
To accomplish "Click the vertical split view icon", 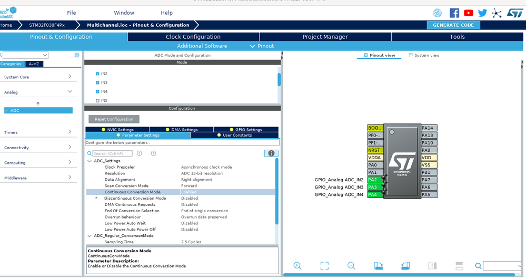I will pyautogui.click(x=432, y=266).
